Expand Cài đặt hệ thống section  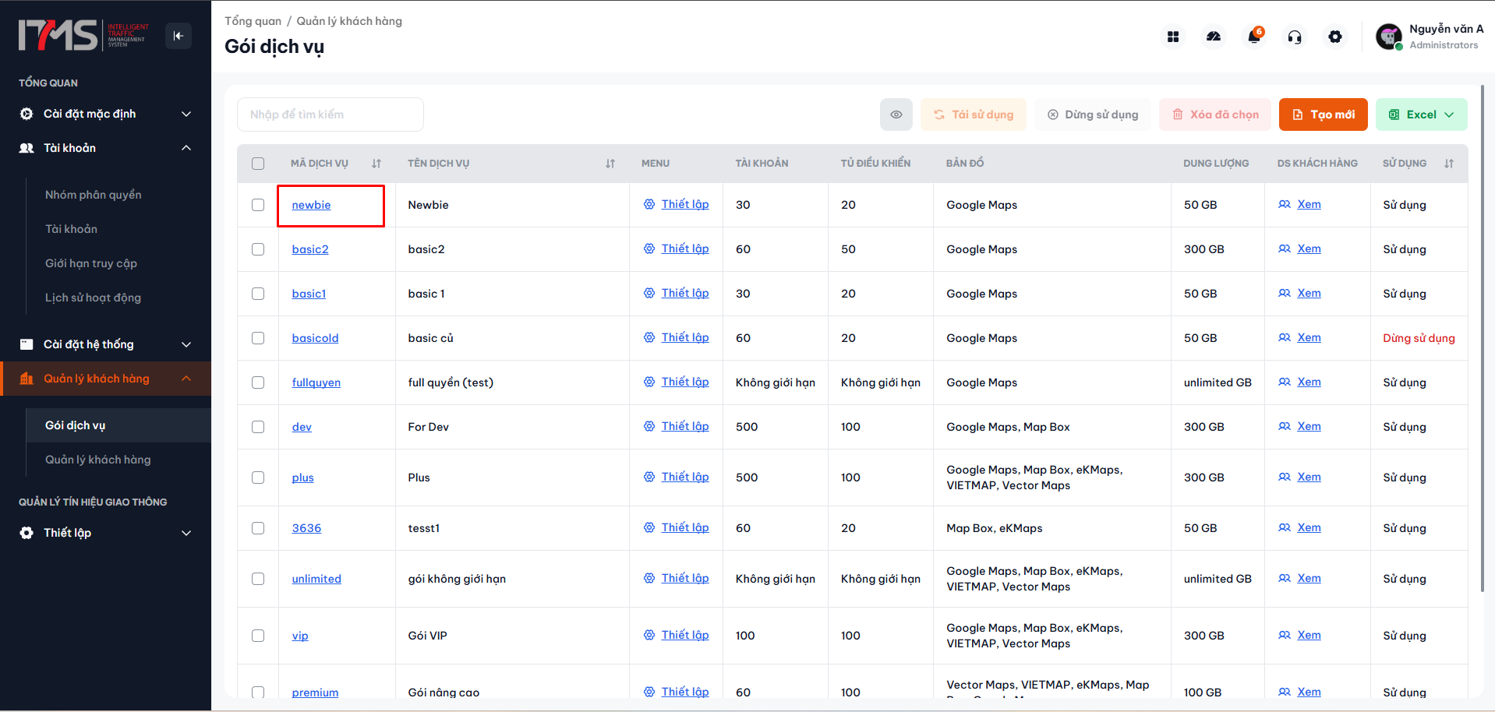105,344
